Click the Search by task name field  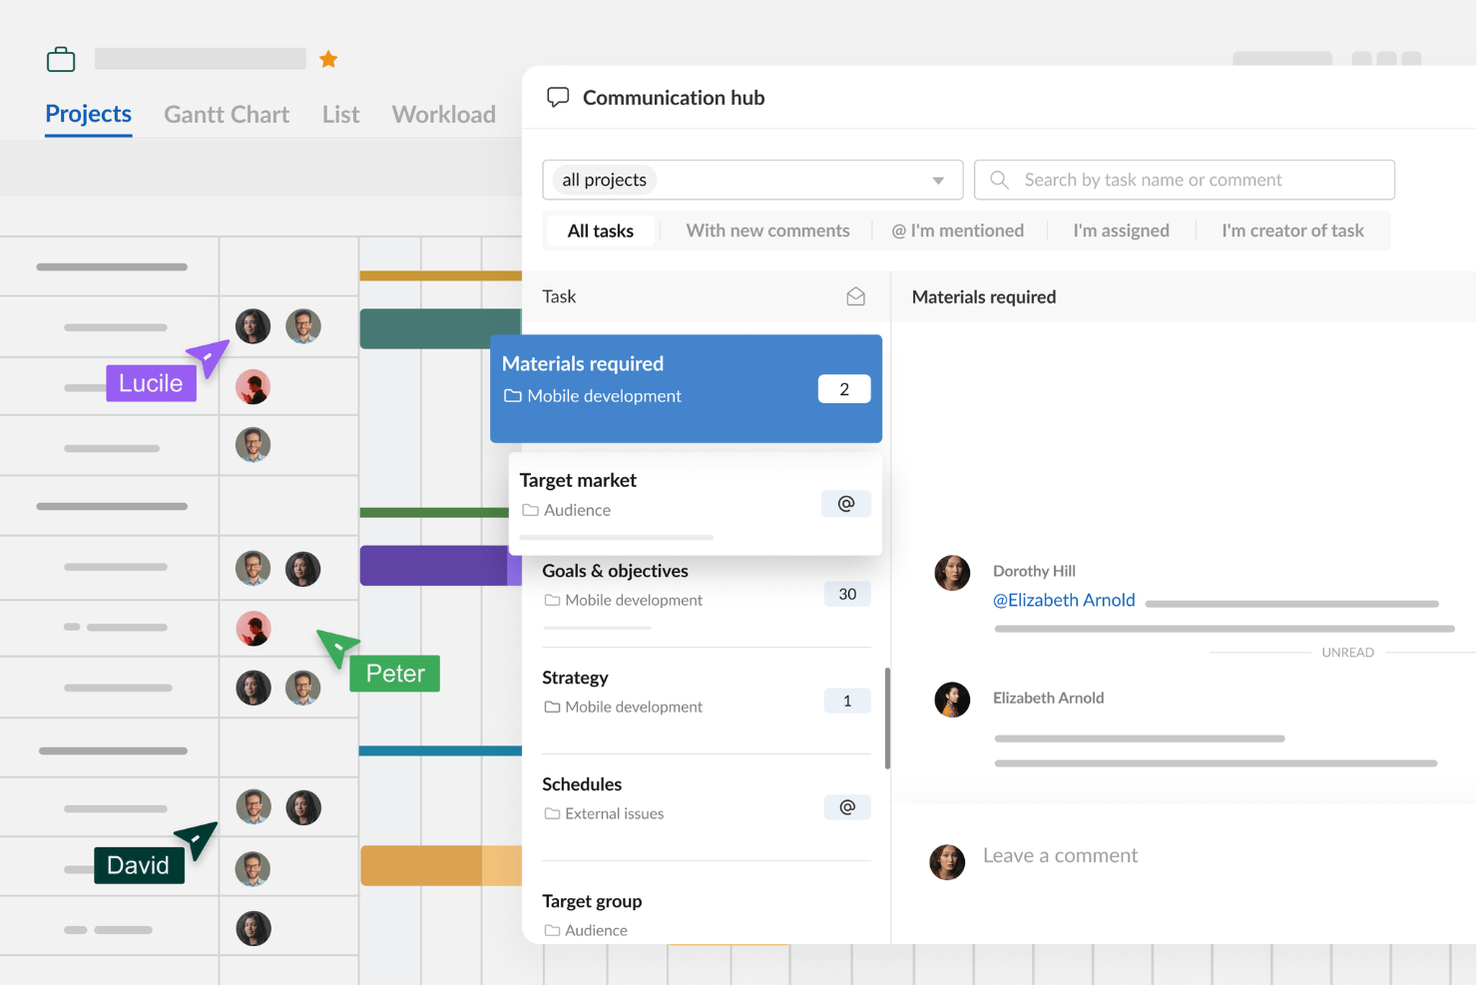point(1185,180)
